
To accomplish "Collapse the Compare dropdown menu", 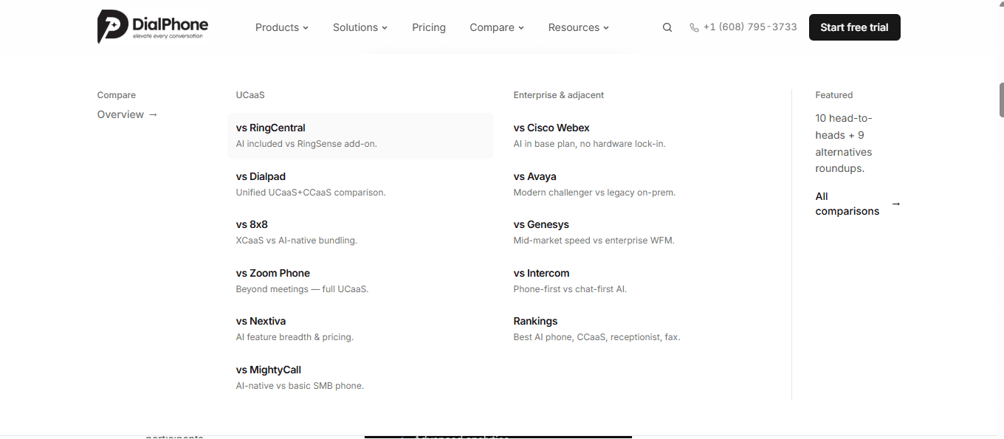I will [x=497, y=27].
